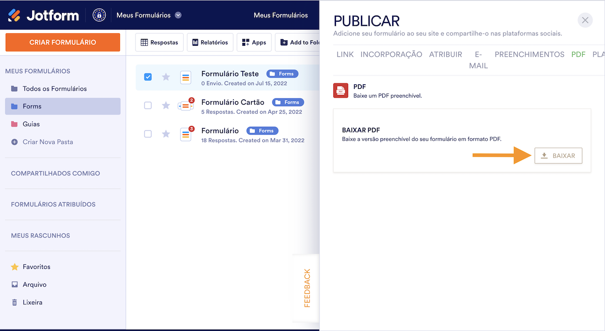Click the Jotform logo
The width and height of the screenshot is (605, 331).
click(x=43, y=15)
